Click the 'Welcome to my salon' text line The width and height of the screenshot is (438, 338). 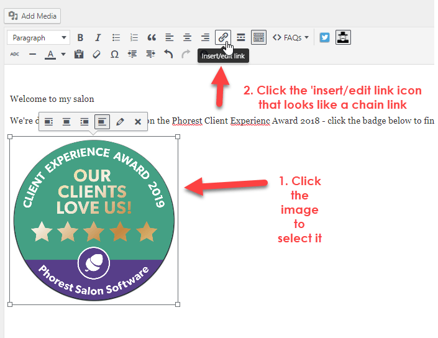click(52, 99)
